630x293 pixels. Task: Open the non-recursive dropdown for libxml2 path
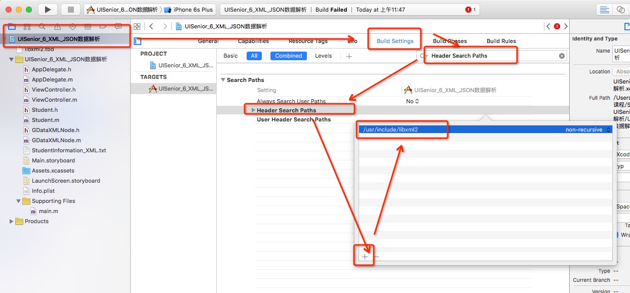tap(588, 130)
